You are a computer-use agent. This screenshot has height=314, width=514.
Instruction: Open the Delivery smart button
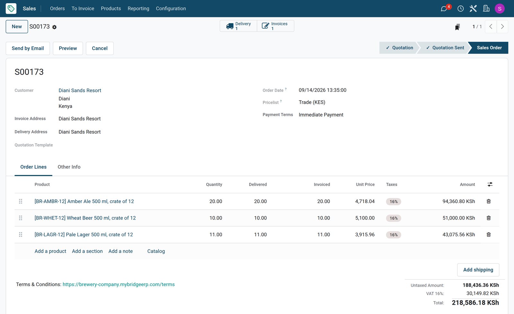[238, 26]
